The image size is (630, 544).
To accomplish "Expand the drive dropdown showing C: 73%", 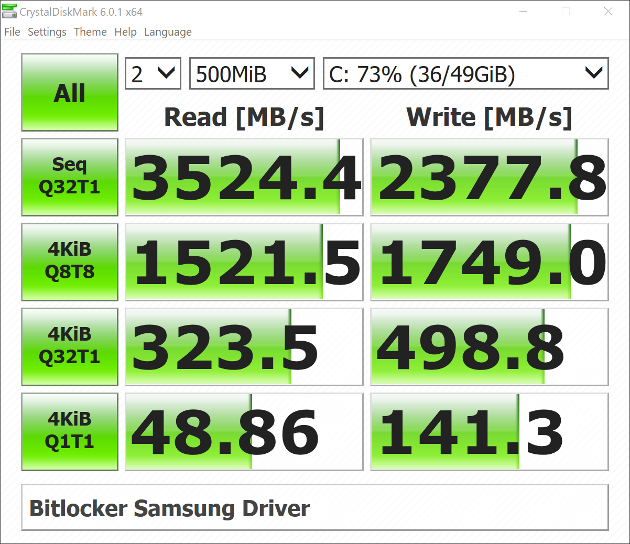I will click(466, 73).
